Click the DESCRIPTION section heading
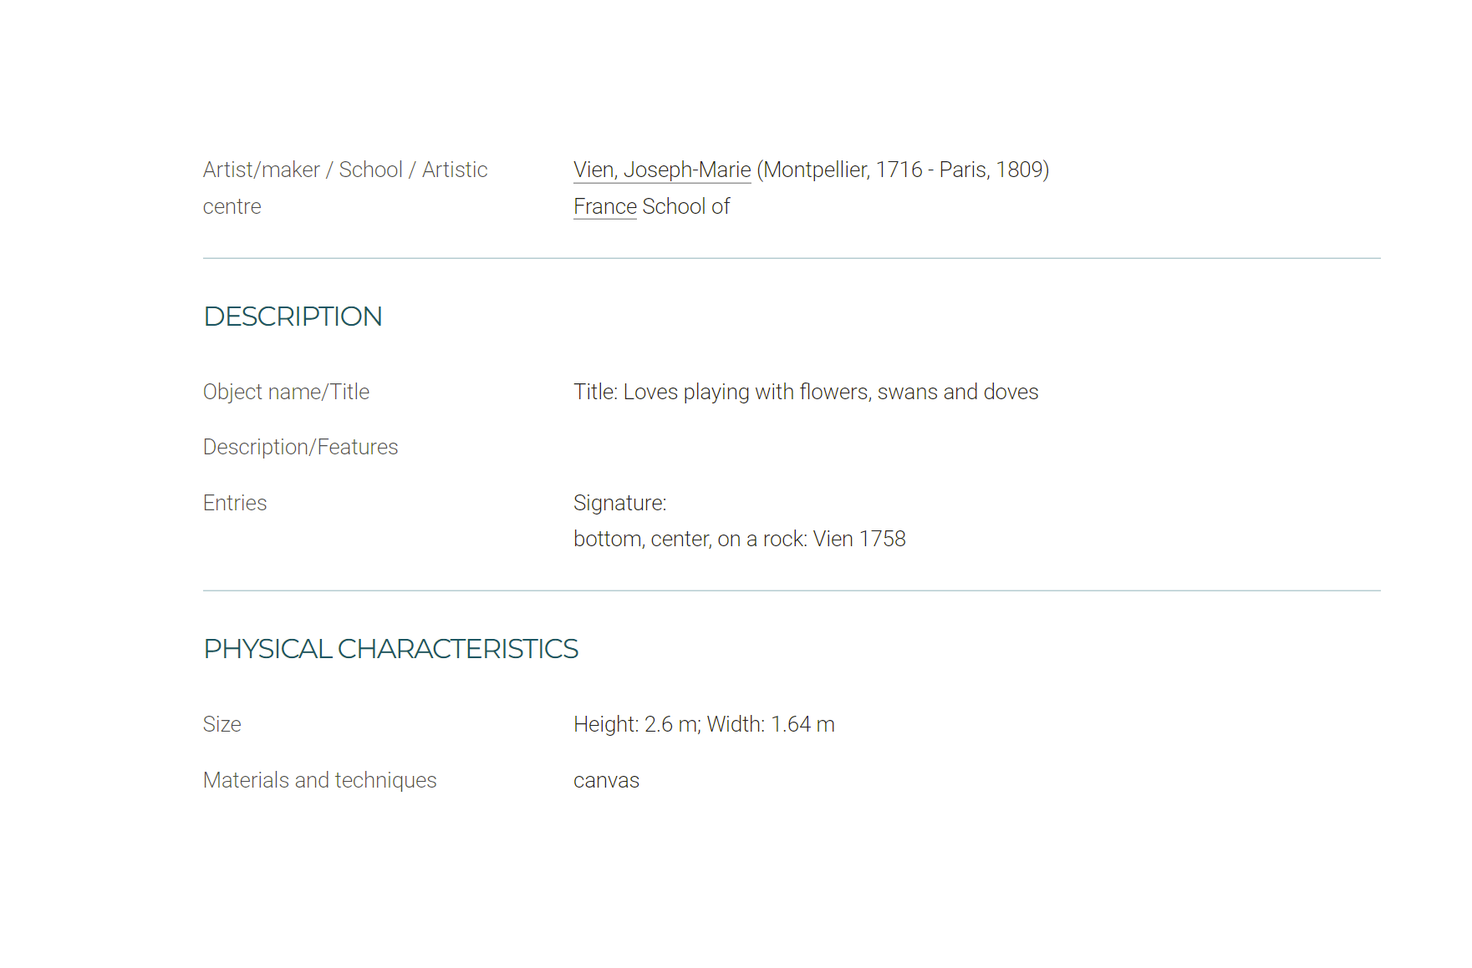Viewport: 1472px width, 968px height. click(x=293, y=317)
